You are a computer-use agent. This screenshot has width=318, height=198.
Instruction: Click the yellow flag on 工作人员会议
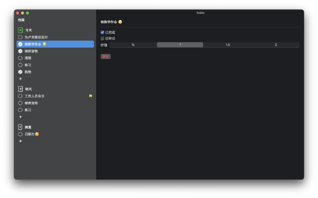(x=91, y=96)
